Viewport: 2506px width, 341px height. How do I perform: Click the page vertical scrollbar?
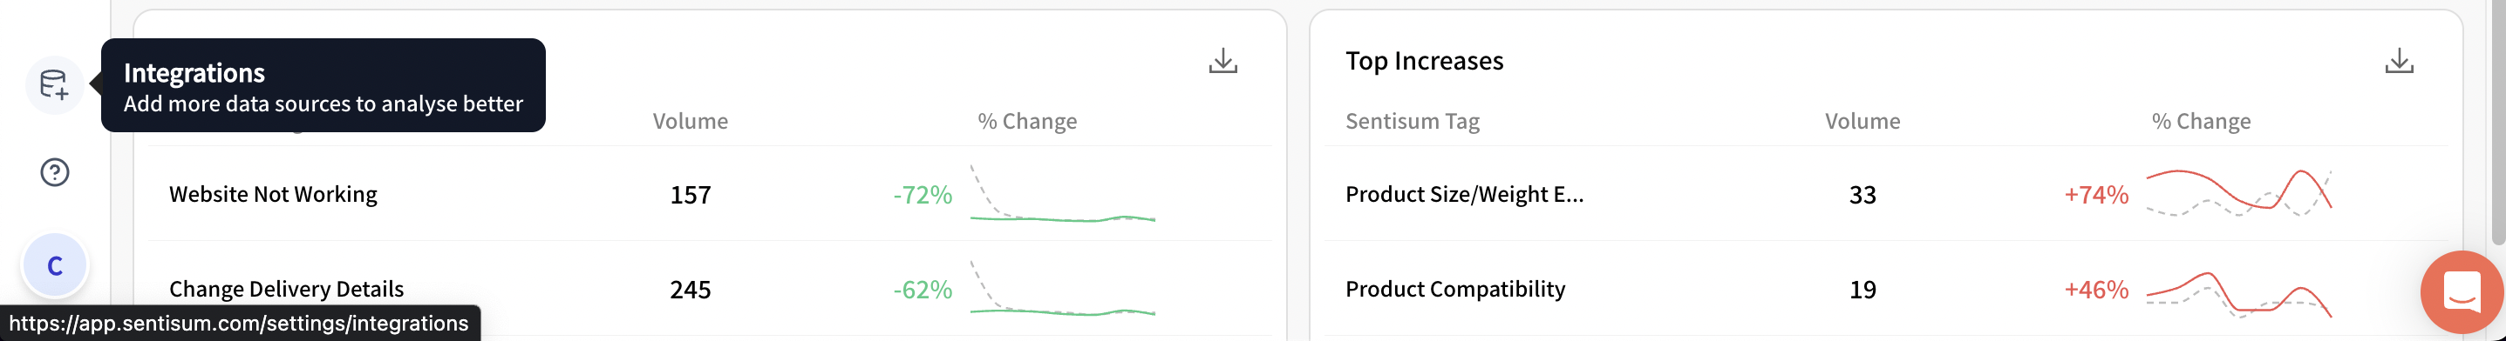click(2499, 122)
